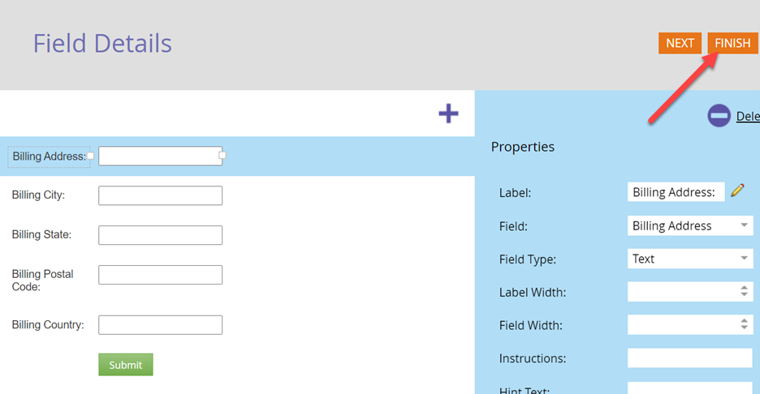This screenshot has width=760, height=394.
Task: Click the Billing Postal Code input field
Action: [161, 275]
